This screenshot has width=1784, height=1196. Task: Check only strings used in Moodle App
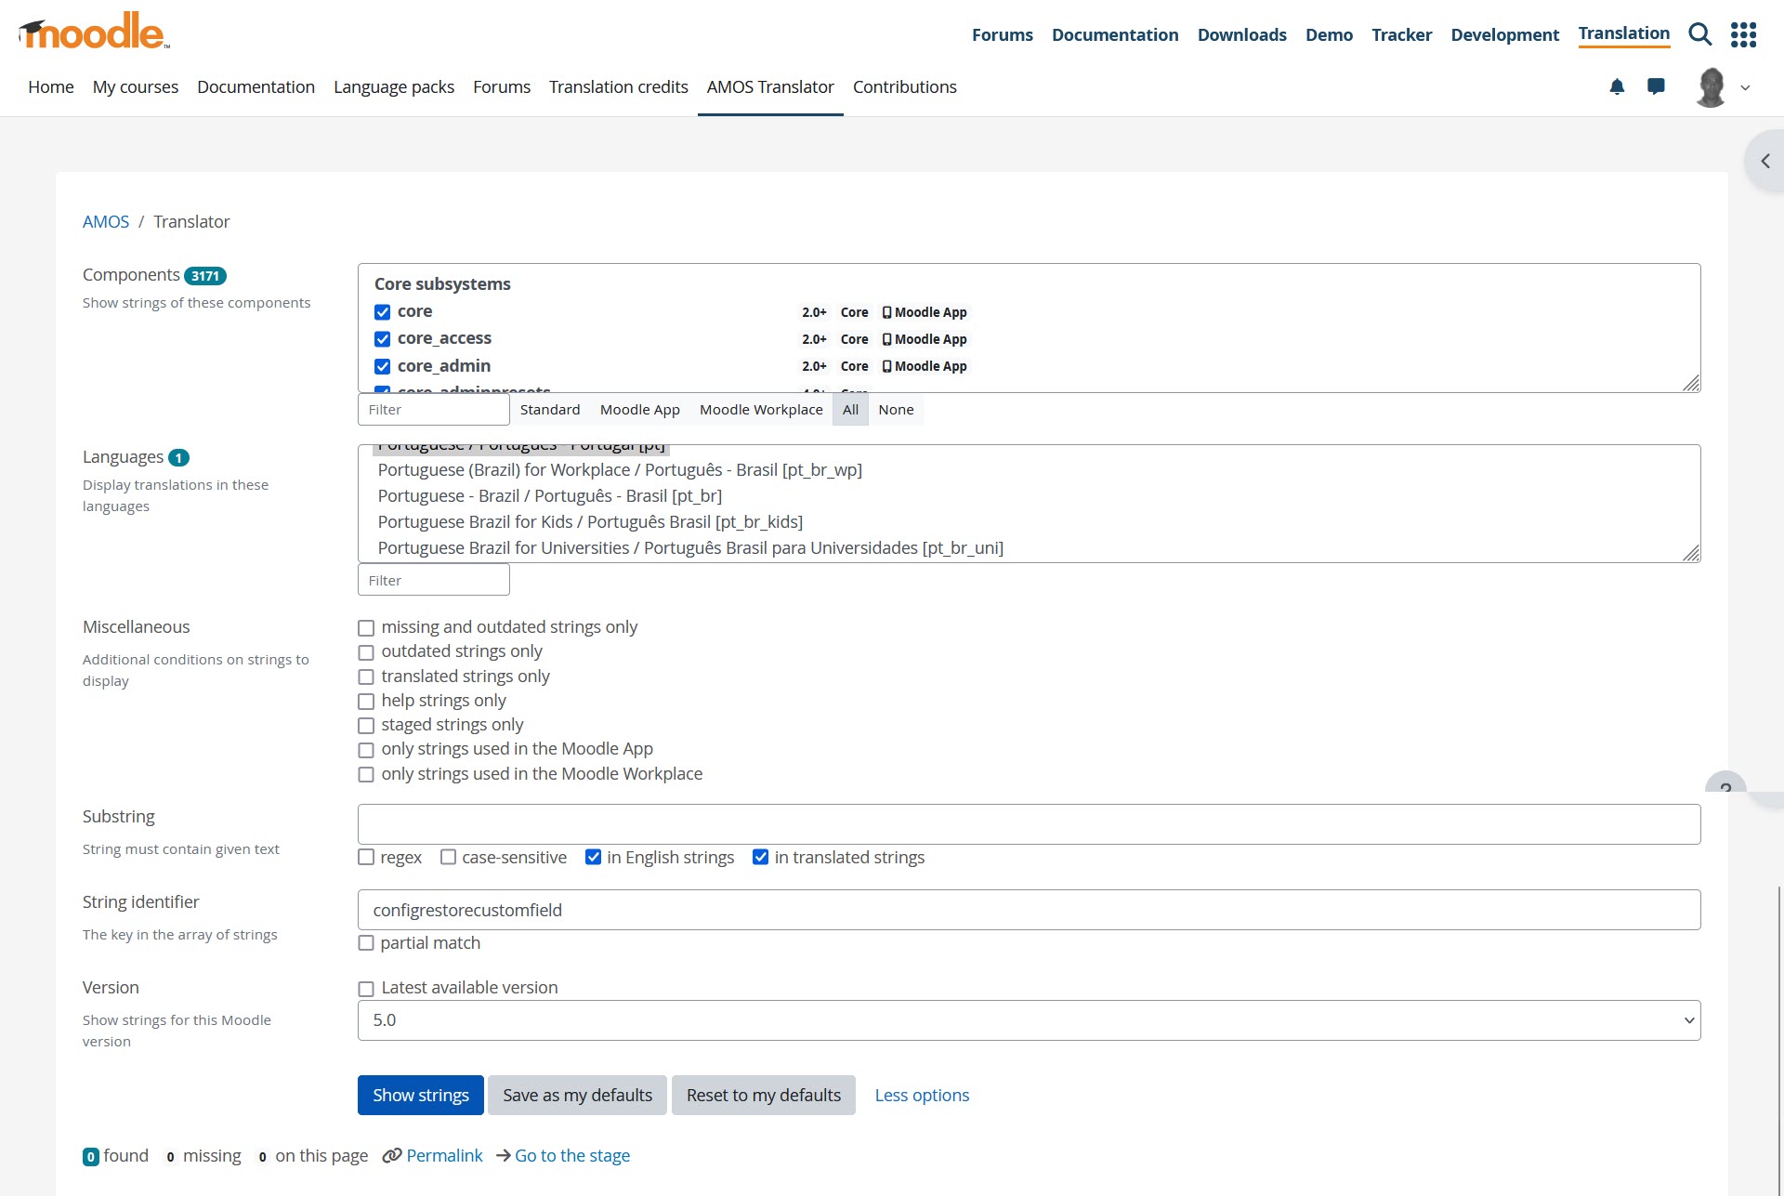(366, 750)
